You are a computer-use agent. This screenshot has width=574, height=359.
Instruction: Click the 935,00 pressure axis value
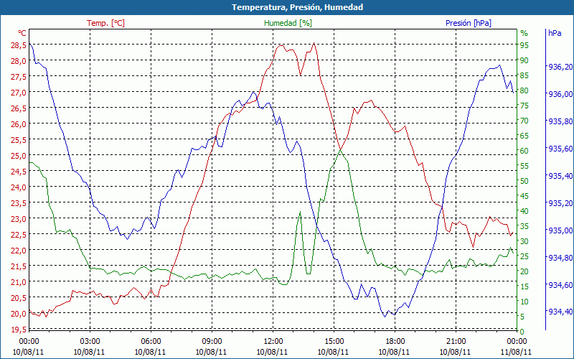[x=560, y=230]
